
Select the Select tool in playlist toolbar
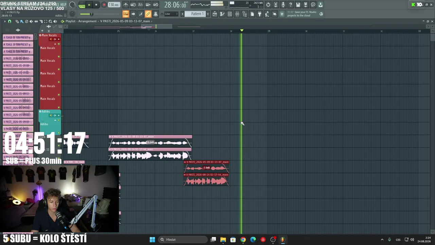(x=46, y=21)
